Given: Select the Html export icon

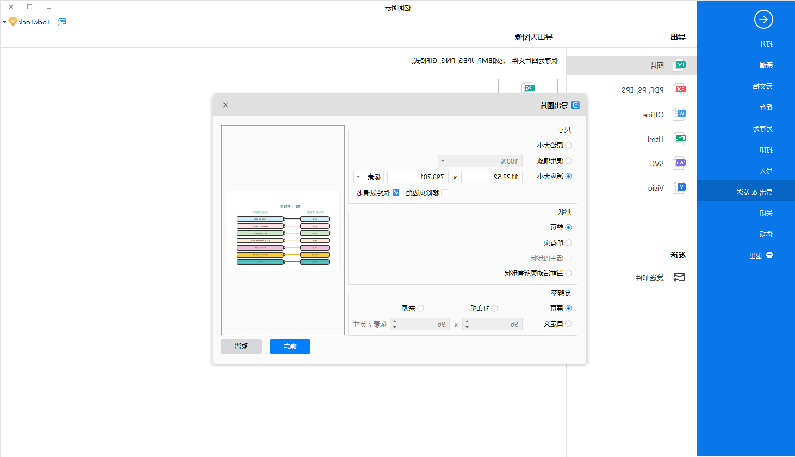Looking at the screenshot, I should tap(679, 139).
